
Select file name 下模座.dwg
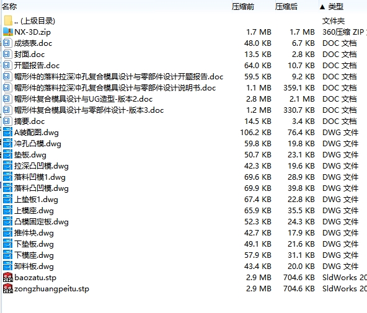34,255
